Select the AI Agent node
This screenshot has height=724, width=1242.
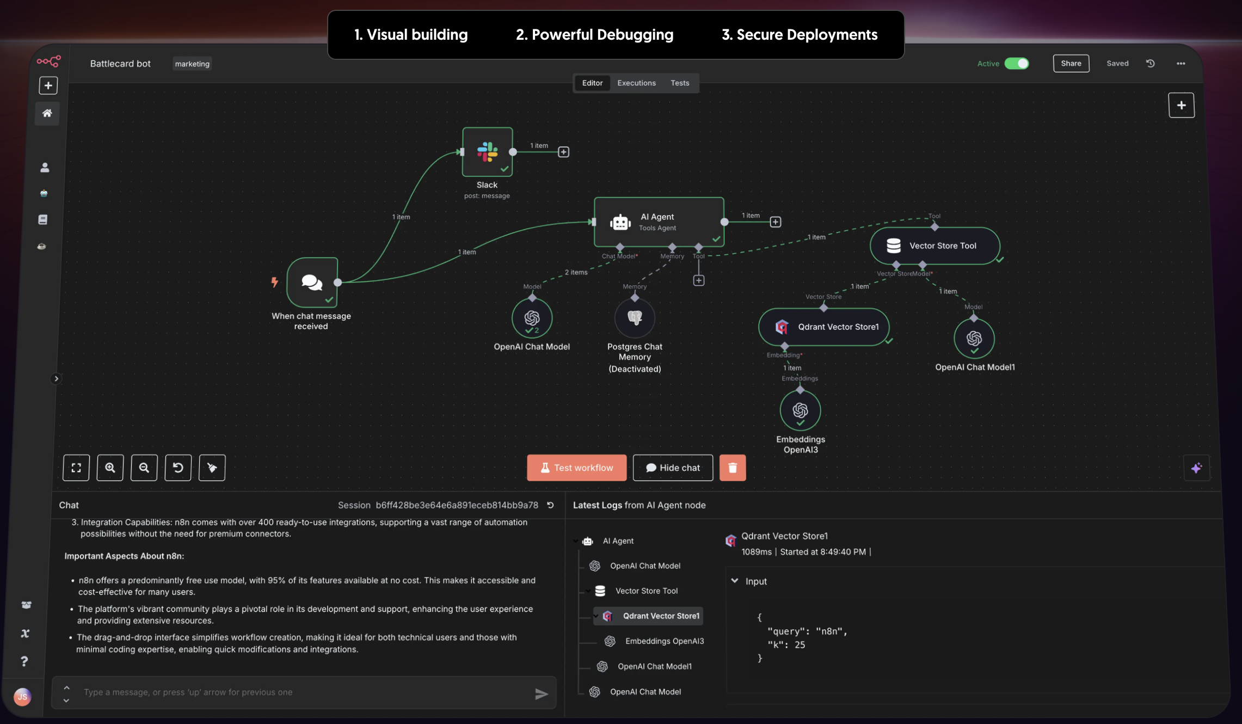[x=659, y=222]
